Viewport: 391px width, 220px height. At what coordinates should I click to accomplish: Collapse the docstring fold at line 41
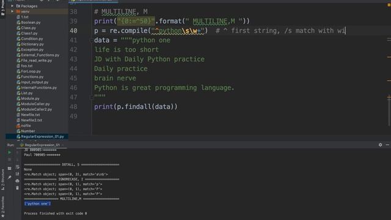tap(91, 40)
